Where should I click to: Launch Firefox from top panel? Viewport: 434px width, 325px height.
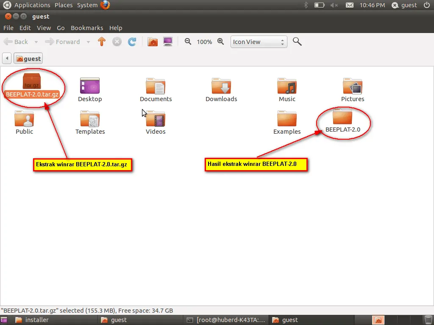[x=105, y=5]
